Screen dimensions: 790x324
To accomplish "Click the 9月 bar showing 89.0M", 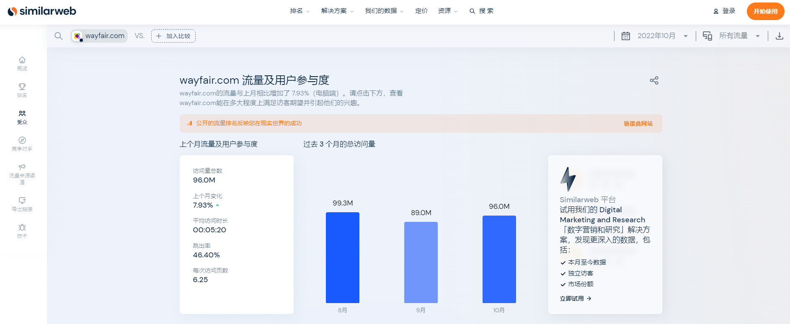I will tap(421, 262).
